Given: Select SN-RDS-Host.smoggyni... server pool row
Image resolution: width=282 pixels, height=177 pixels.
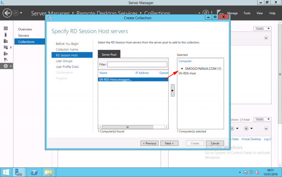Looking at the screenshot, I should [x=133, y=79].
